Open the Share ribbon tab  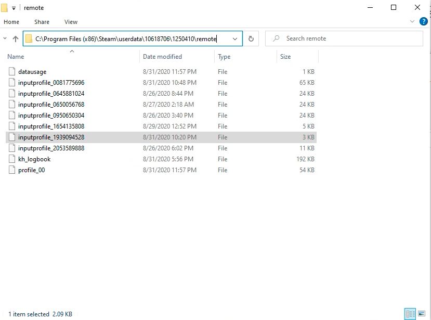[42, 22]
